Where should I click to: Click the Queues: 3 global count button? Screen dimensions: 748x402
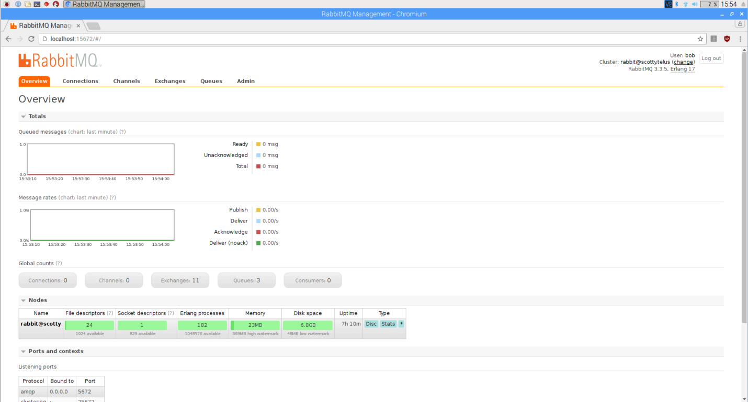click(x=246, y=280)
